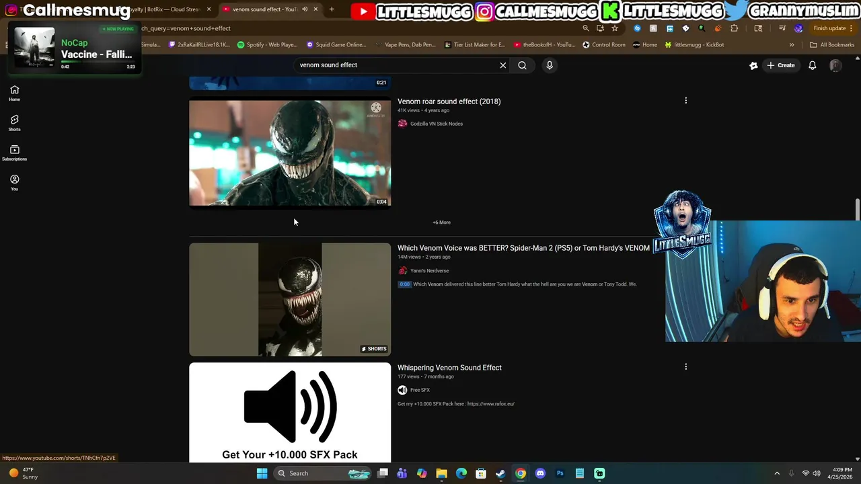Open Photoshop from the taskbar
This screenshot has height=484, width=861.
(x=560, y=473)
